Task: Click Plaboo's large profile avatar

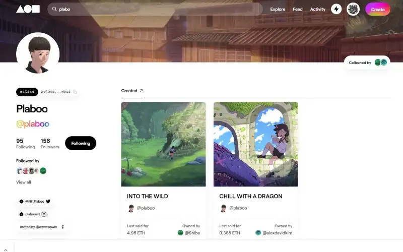Action: (38, 54)
